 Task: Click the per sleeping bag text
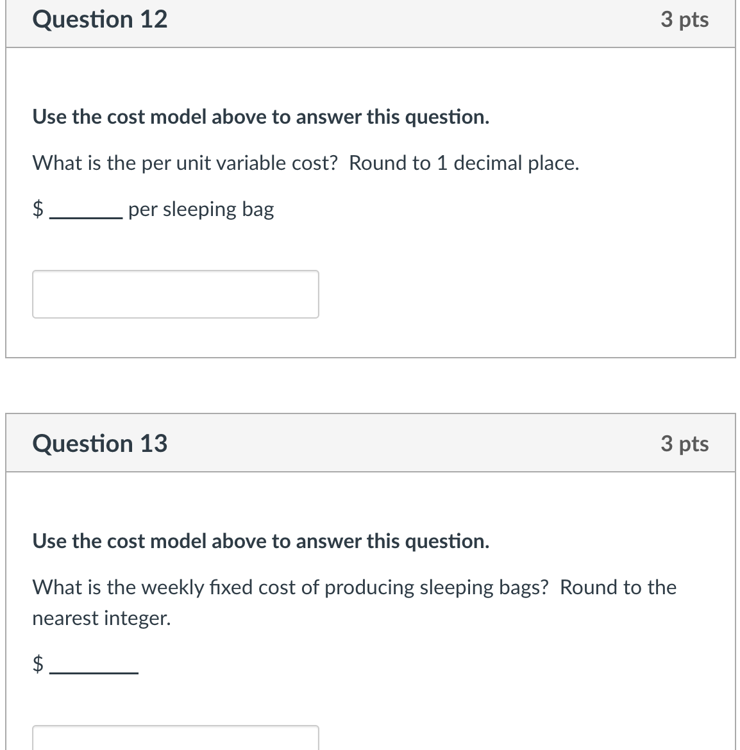pos(201,209)
